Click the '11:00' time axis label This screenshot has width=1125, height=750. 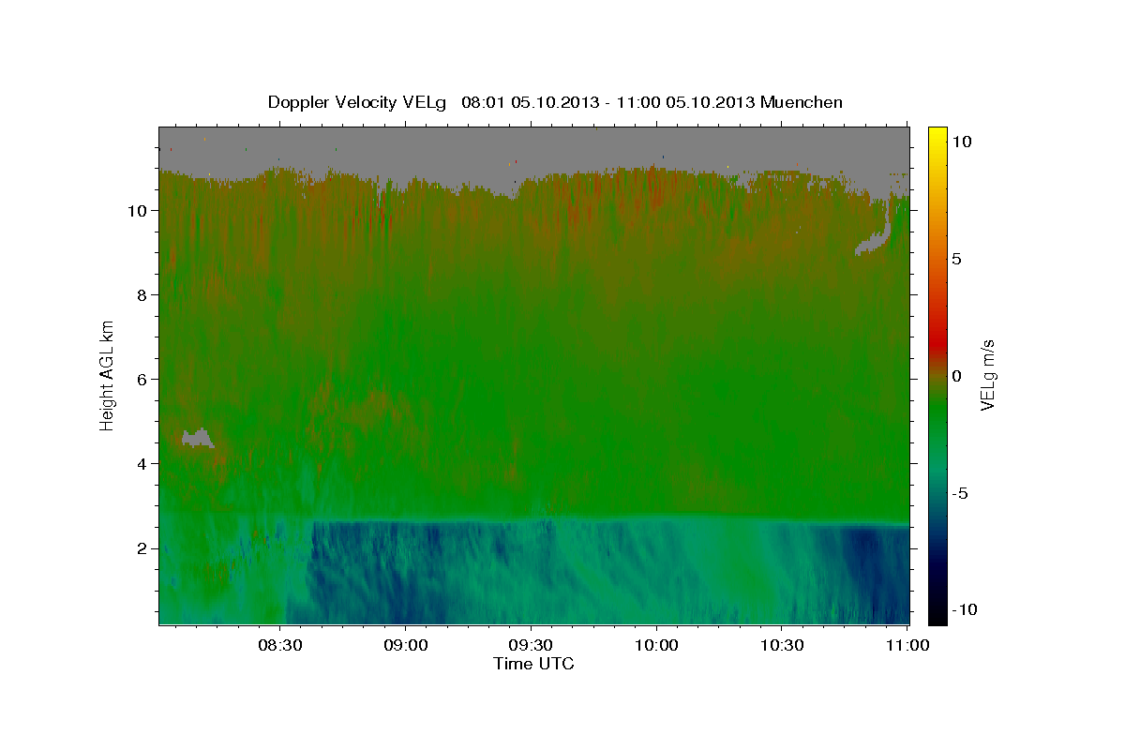tap(907, 645)
